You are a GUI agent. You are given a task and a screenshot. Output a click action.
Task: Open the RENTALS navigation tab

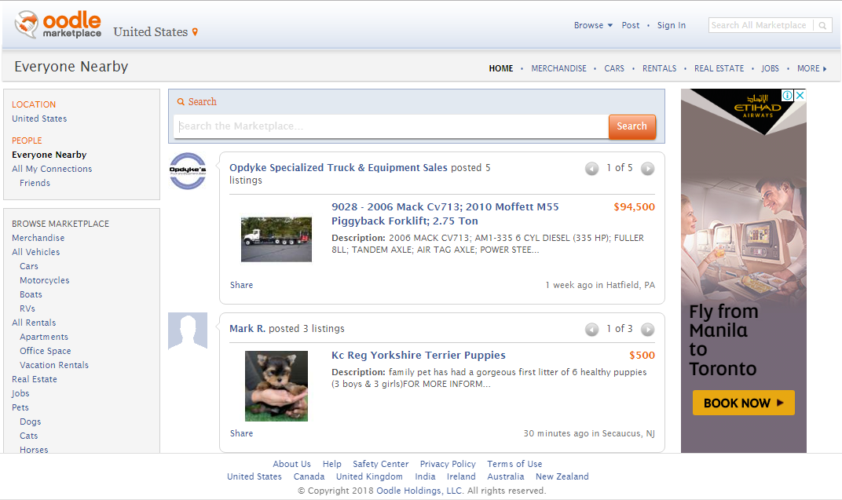[660, 68]
